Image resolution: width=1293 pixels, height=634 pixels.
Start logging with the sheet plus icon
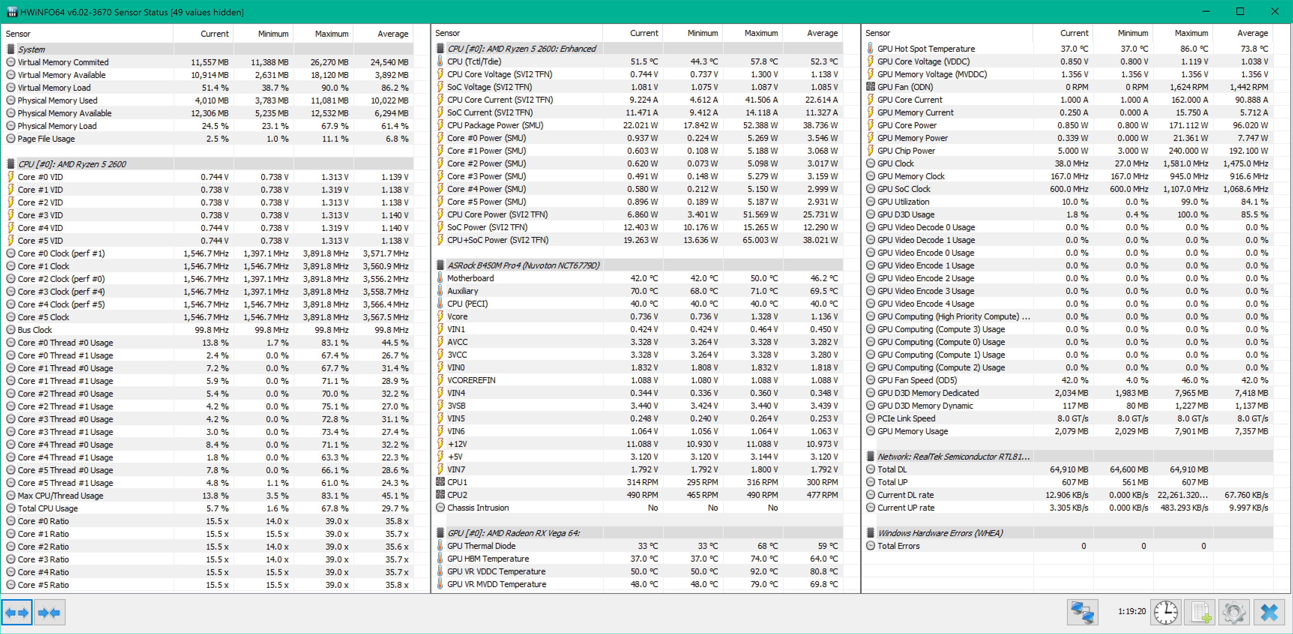tap(1200, 612)
